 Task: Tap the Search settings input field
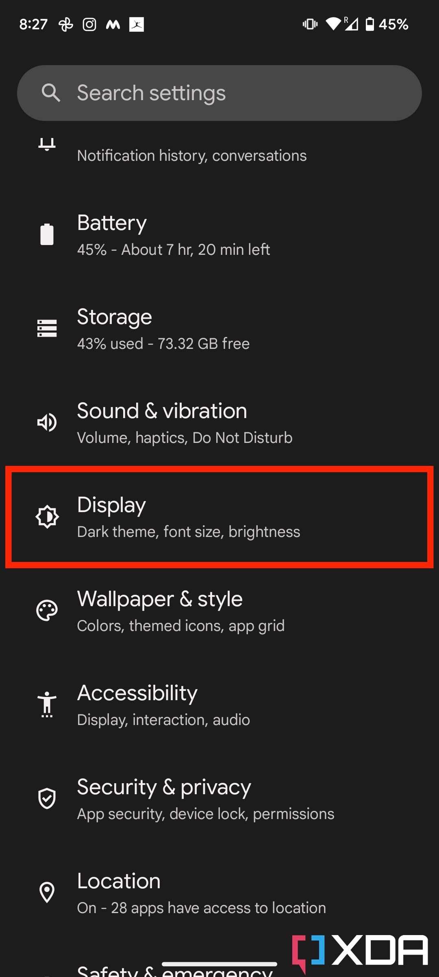tap(219, 92)
